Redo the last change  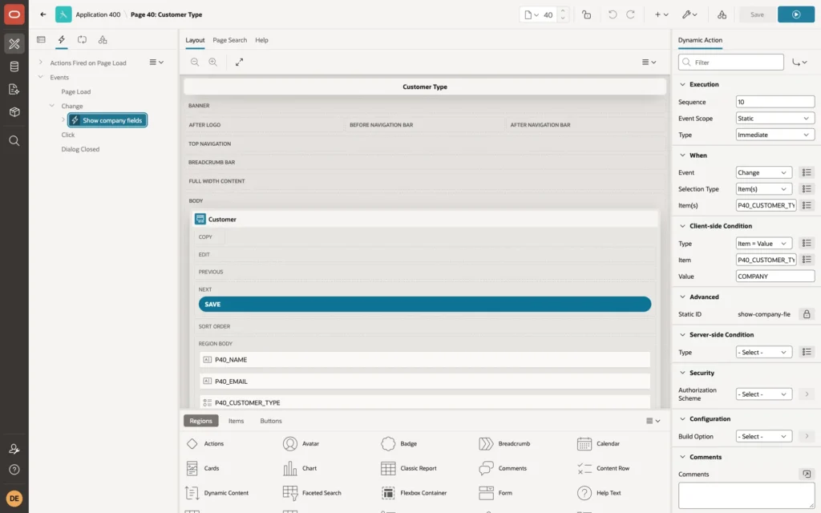click(x=630, y=14)
